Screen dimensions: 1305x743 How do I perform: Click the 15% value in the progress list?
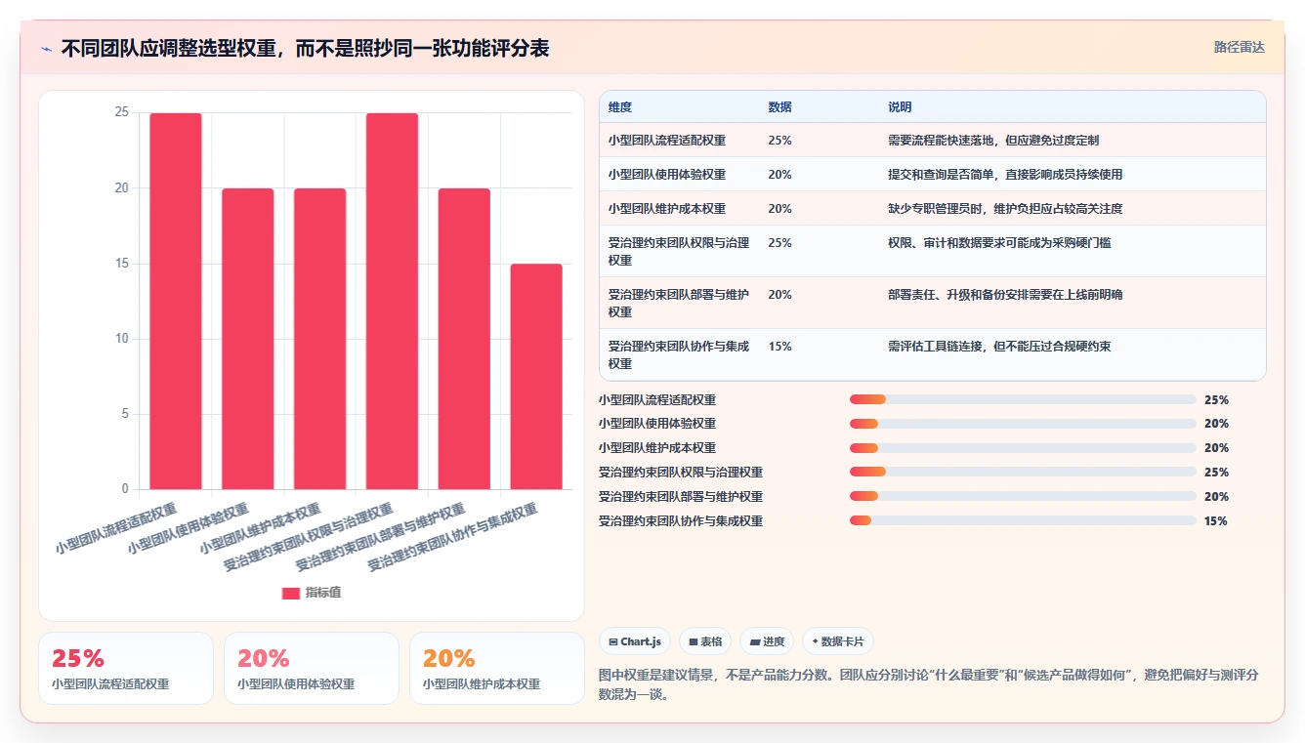point(1216,521)
